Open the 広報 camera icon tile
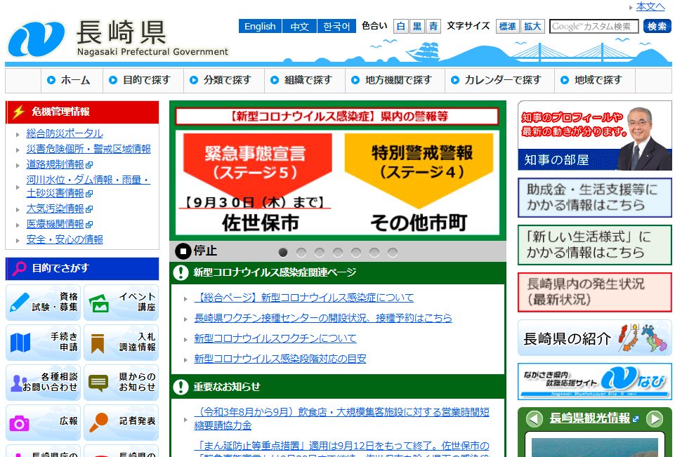The image size is (675, 457). point(43,423)
